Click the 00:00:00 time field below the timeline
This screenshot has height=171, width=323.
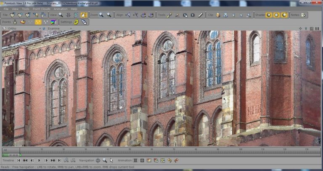(13, 155)
